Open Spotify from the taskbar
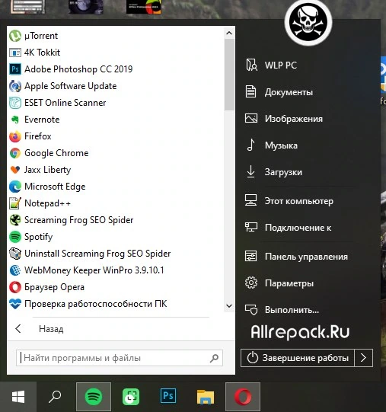The height and width of the screenshot is (412, 386). (x=94, y=397)
